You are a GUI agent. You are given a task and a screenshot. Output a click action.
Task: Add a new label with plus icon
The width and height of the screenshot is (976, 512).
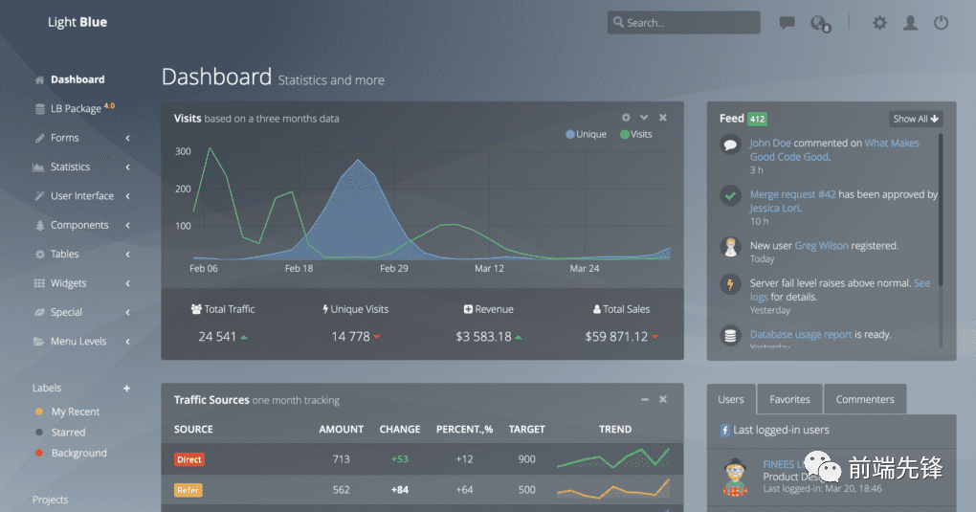pos(126,388)
